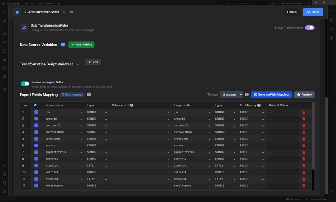
Task: Expand the left sidebar arrow
Action: (5, 12)
